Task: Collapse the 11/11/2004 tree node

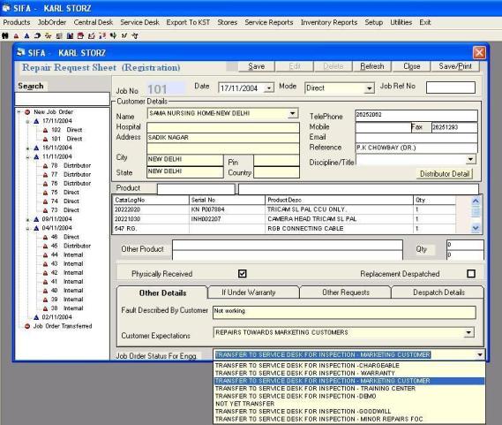Action: [x=28, y=157]
